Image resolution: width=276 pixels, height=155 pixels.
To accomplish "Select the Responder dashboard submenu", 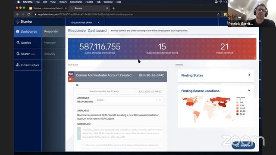I will [53, 31].
